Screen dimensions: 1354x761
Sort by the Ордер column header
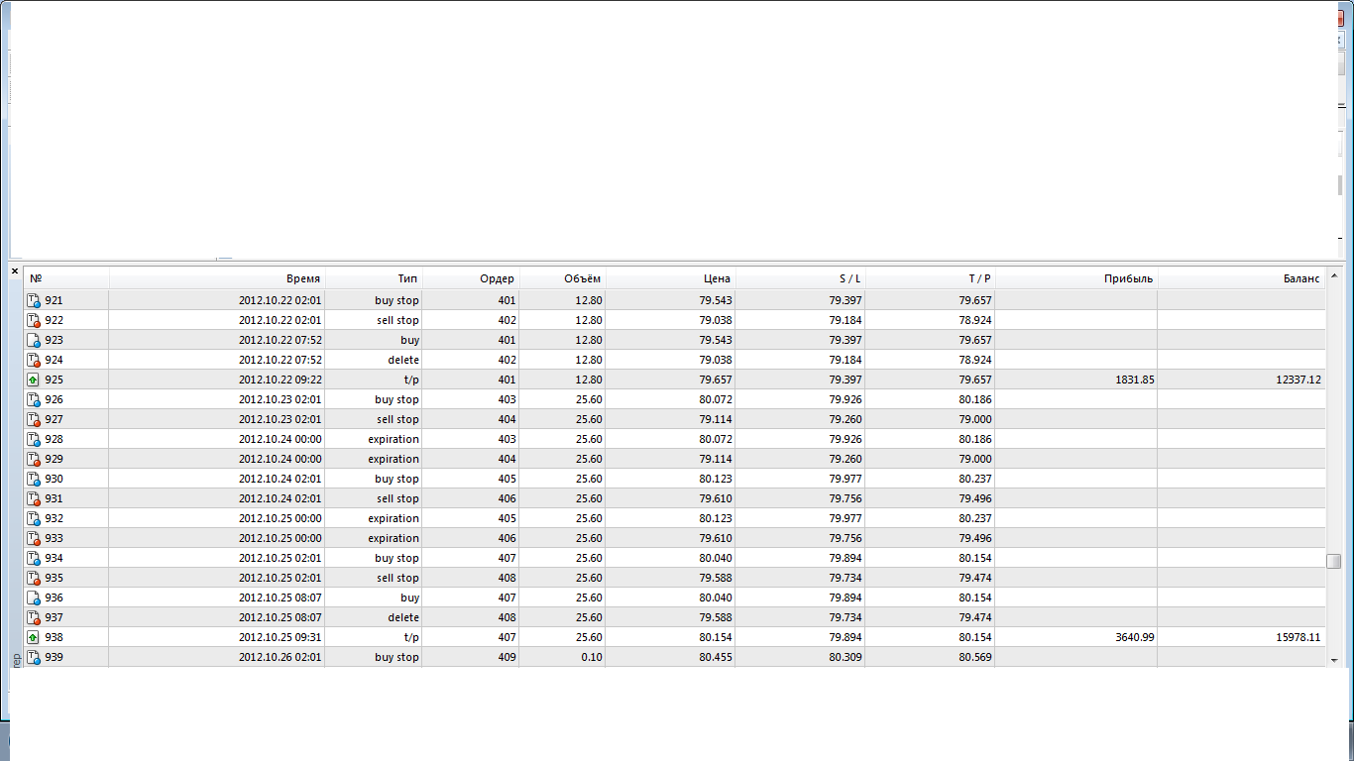click(x=471, y=279)
